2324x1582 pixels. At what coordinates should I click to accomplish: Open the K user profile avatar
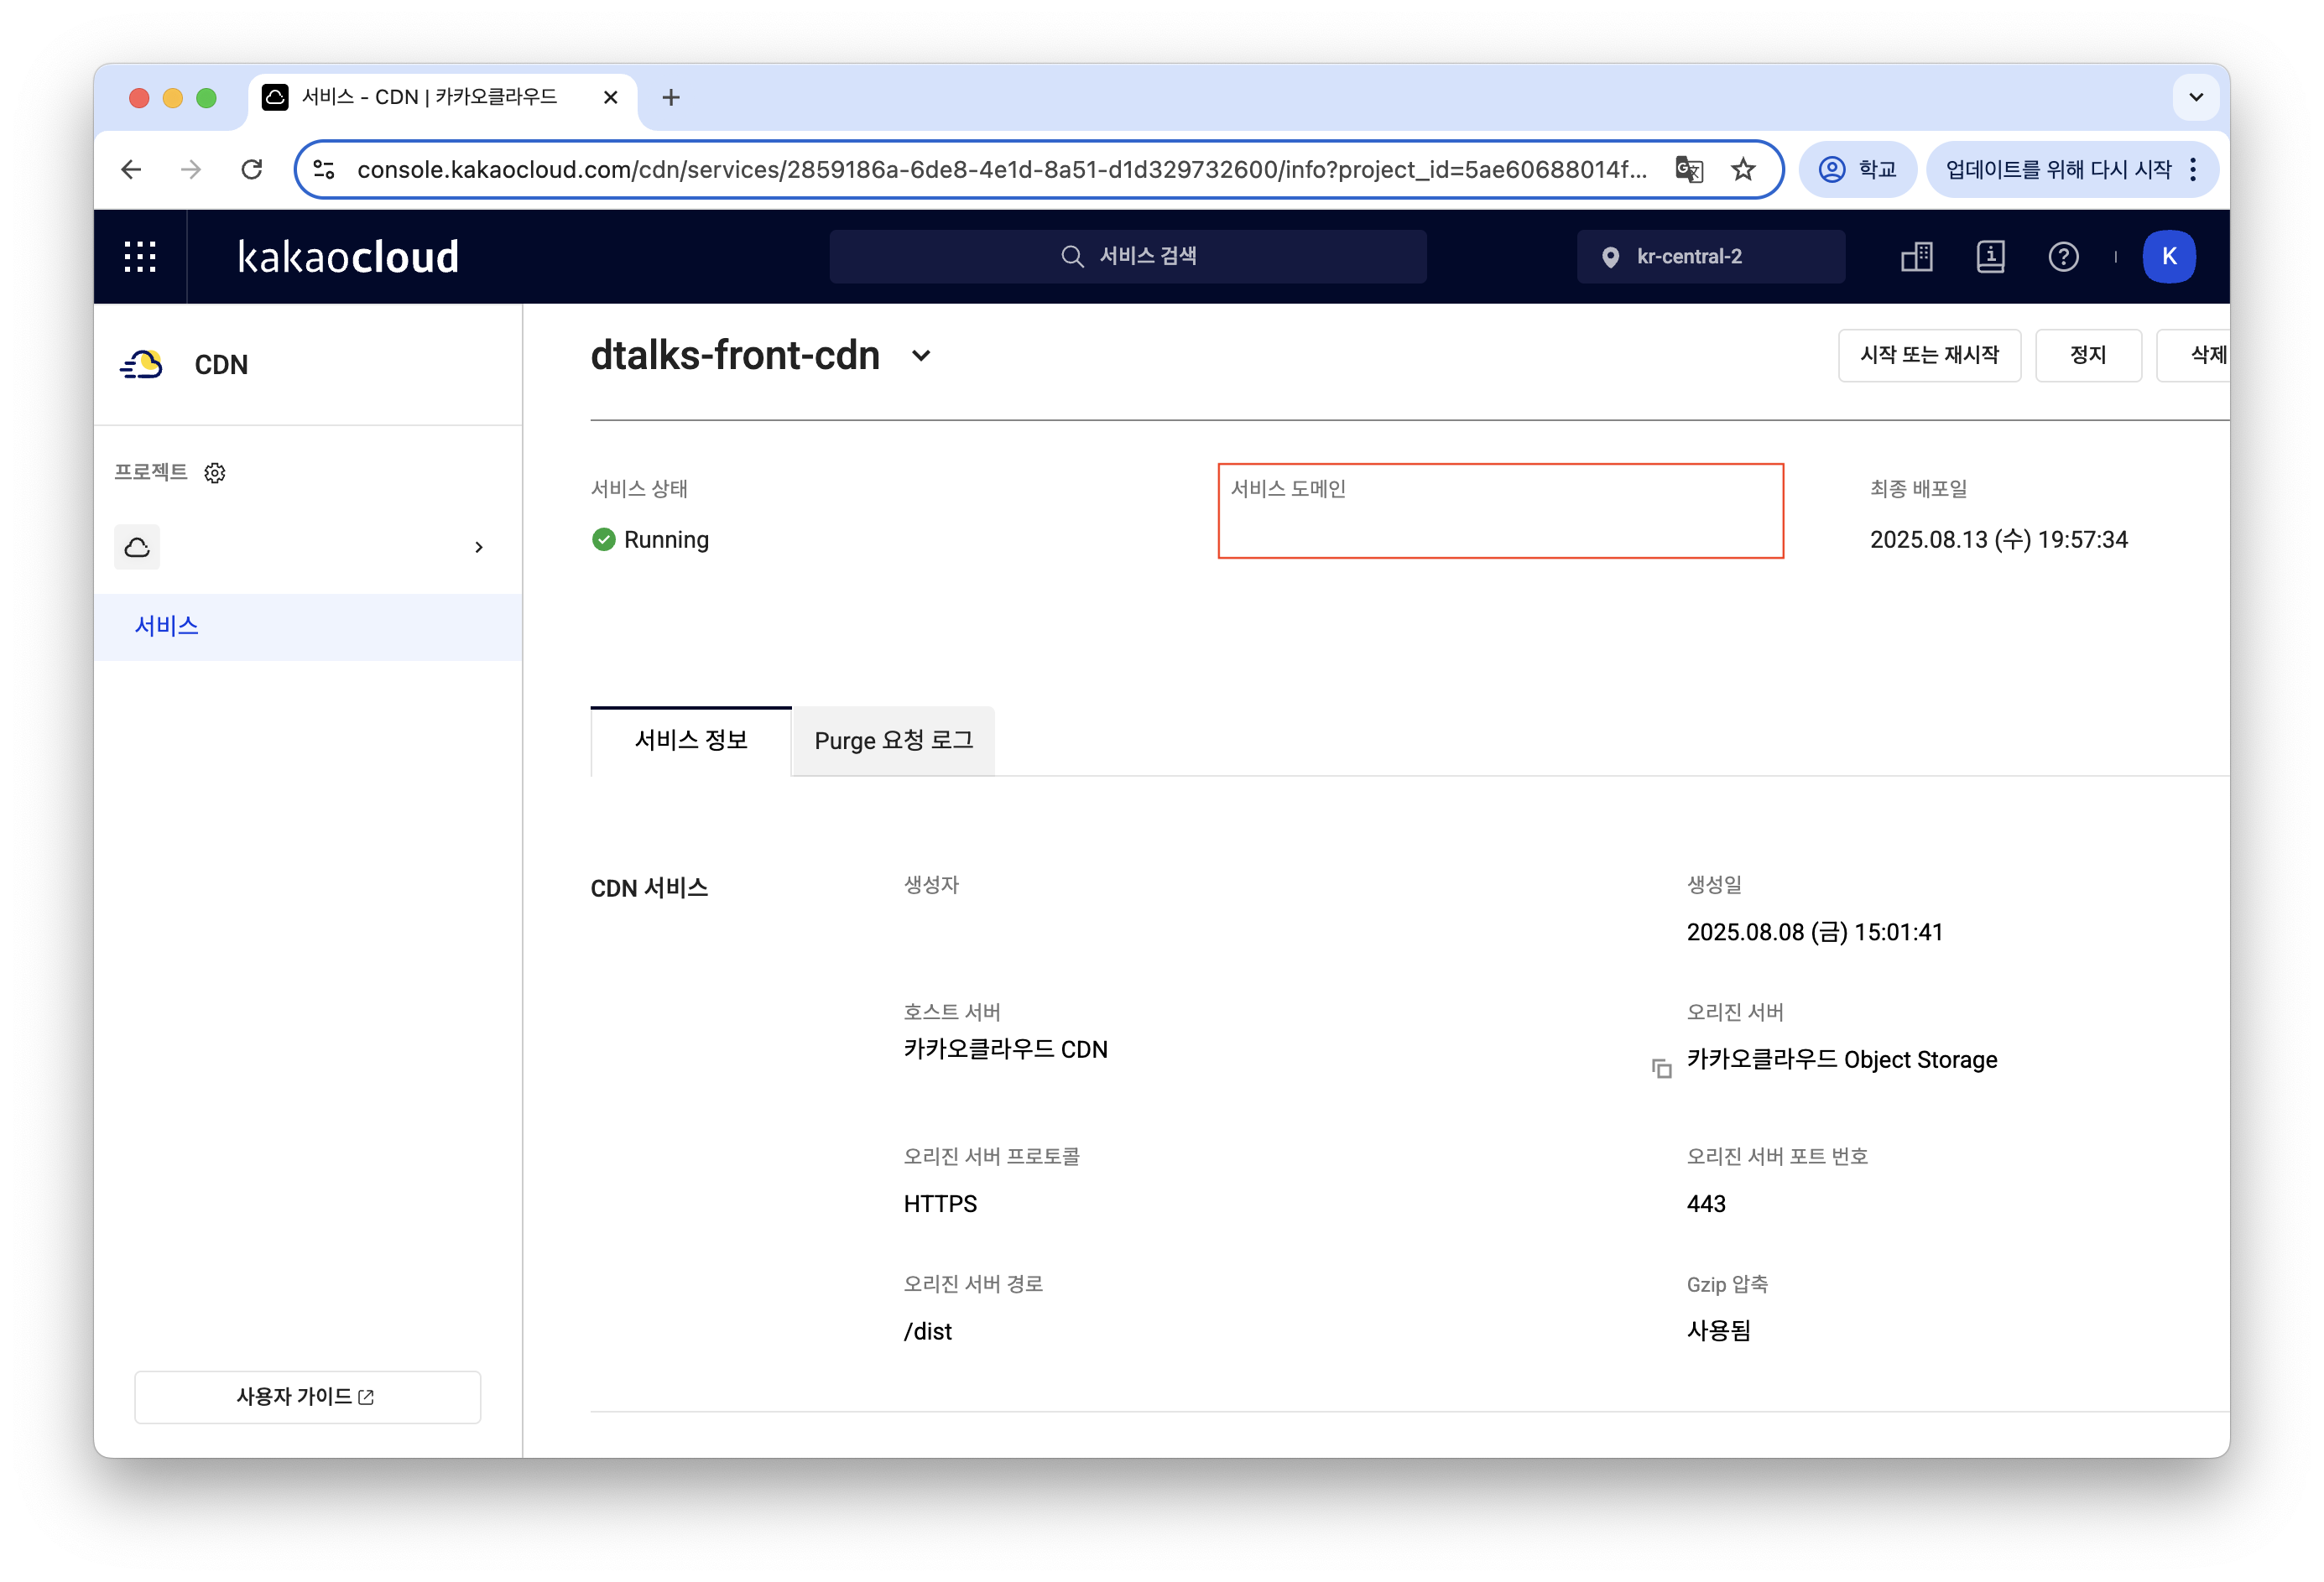pyautogui.click(x=2169, y=257)
